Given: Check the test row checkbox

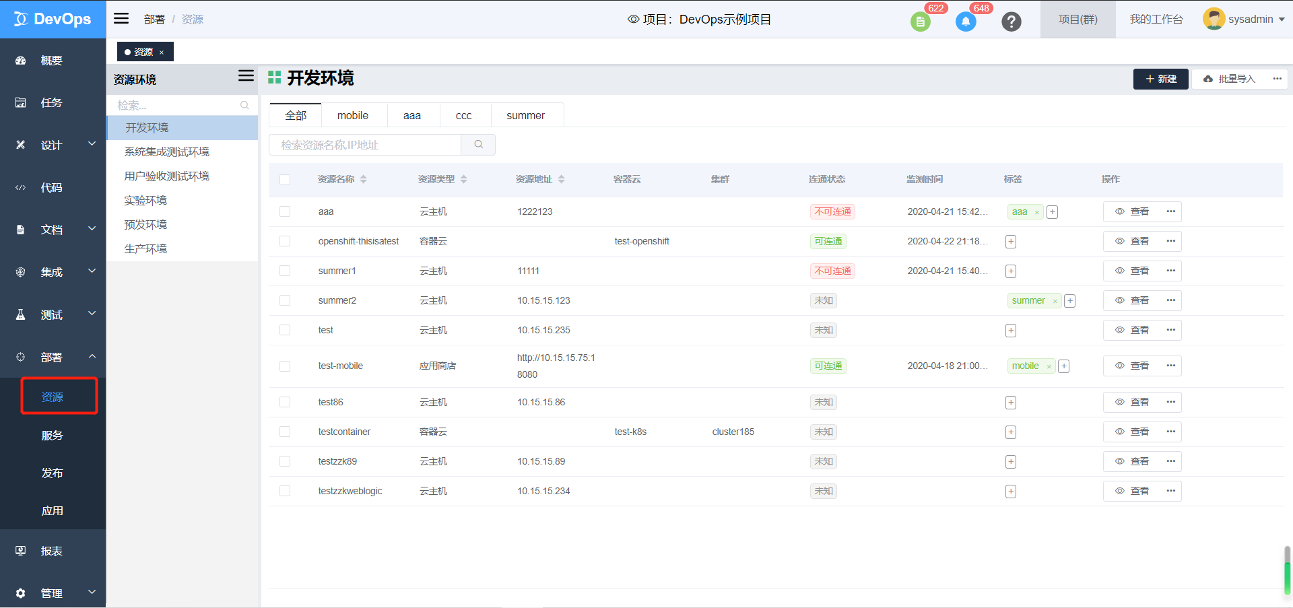Looking at the screenshot, I should pos(285,330).
